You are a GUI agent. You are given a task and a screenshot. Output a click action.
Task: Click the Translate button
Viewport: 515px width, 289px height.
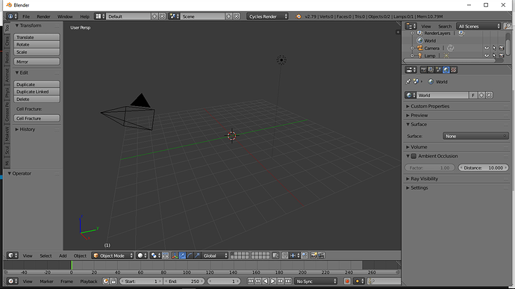point(37,37)
